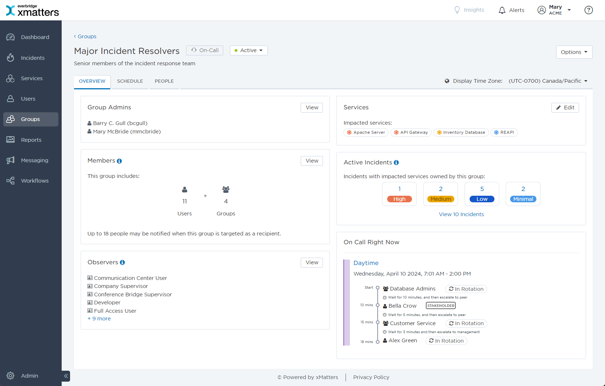Select the Minimal severity incidents card

point(523,194)
